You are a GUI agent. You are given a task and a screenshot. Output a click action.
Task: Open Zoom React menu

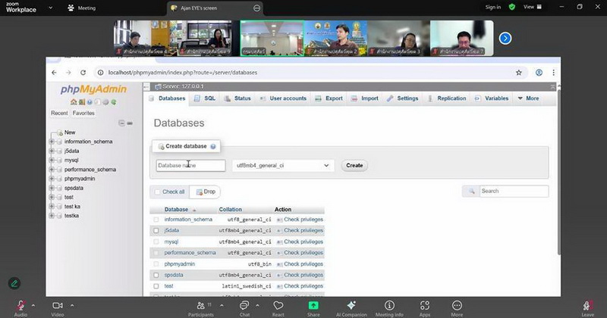click(x=278, y=309)
